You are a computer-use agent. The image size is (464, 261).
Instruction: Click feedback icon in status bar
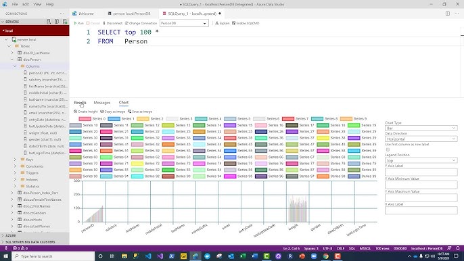[x=449, y=248]
